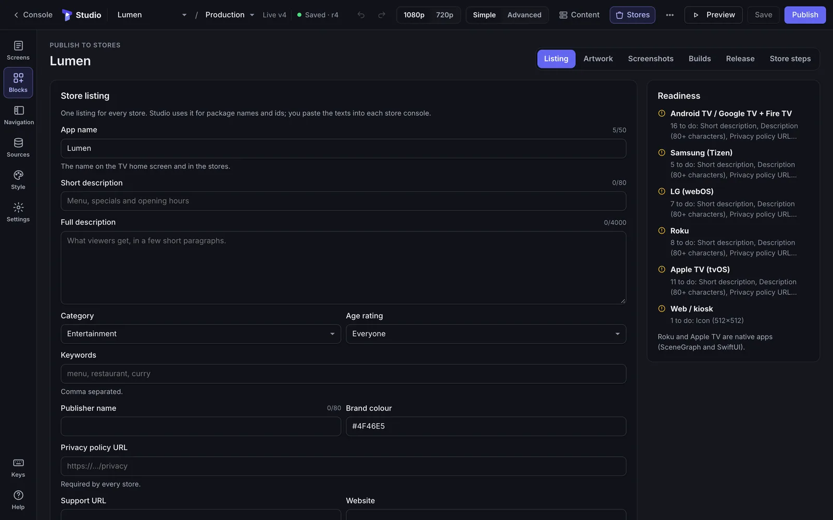The image size is (833, 520).
Task: Click the Publish button
Action: [x=805, y=15]
